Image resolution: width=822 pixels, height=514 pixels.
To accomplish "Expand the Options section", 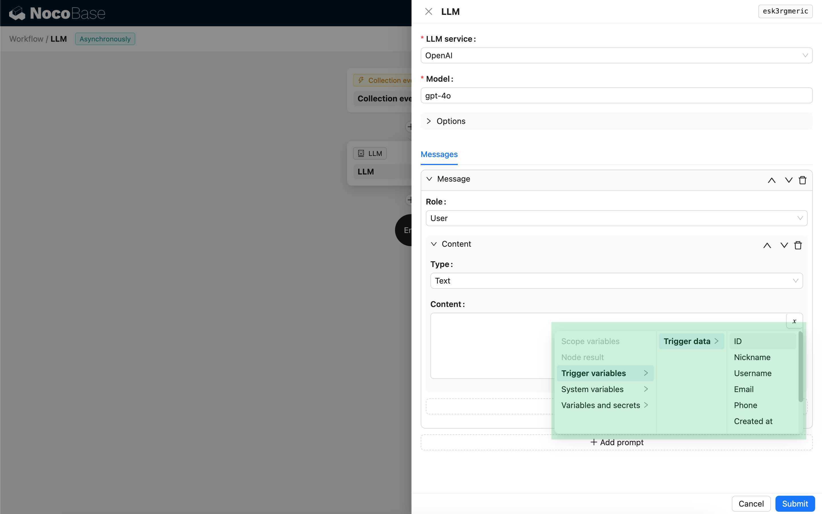I will pos(450,121).
